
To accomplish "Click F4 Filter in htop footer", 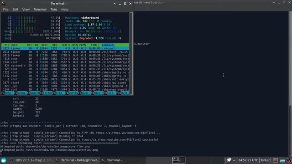I will [x=46, y=93].
